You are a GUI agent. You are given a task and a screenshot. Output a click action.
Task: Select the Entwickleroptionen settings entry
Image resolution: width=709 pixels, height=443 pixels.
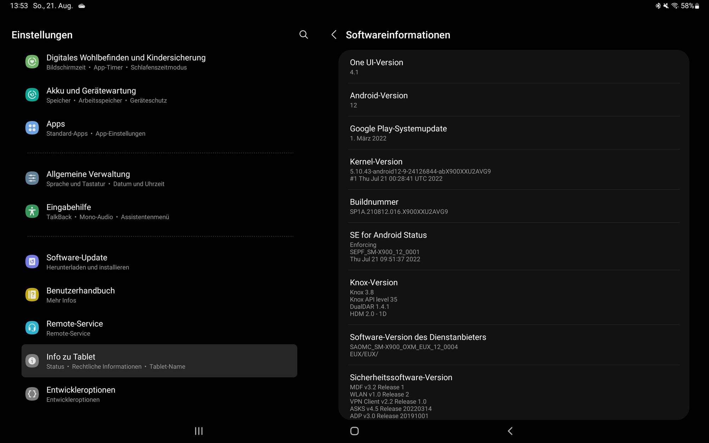(159, 394)
